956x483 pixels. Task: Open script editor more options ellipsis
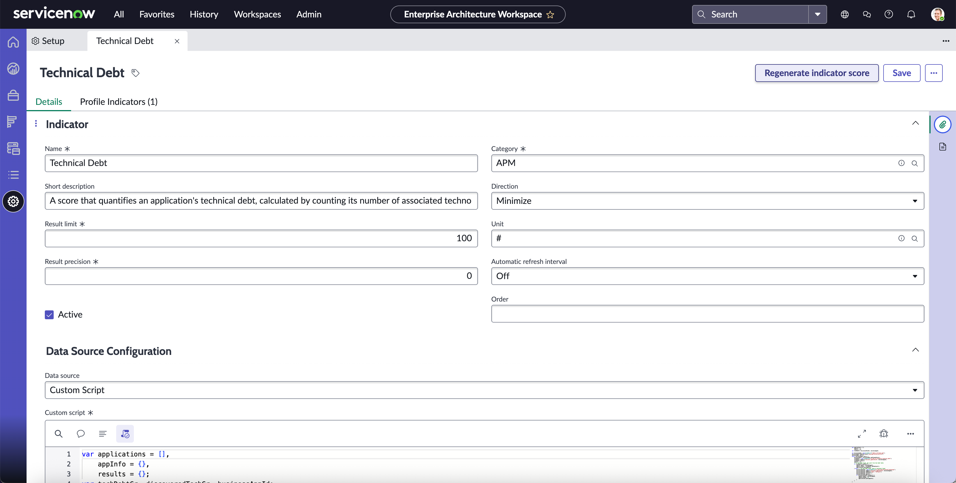click(x=910, y=433)
